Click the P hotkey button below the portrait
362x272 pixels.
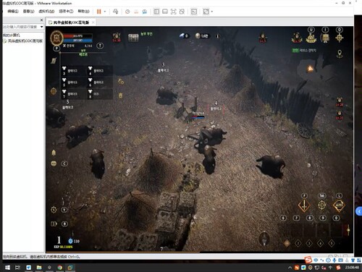(x=56, y=48)
